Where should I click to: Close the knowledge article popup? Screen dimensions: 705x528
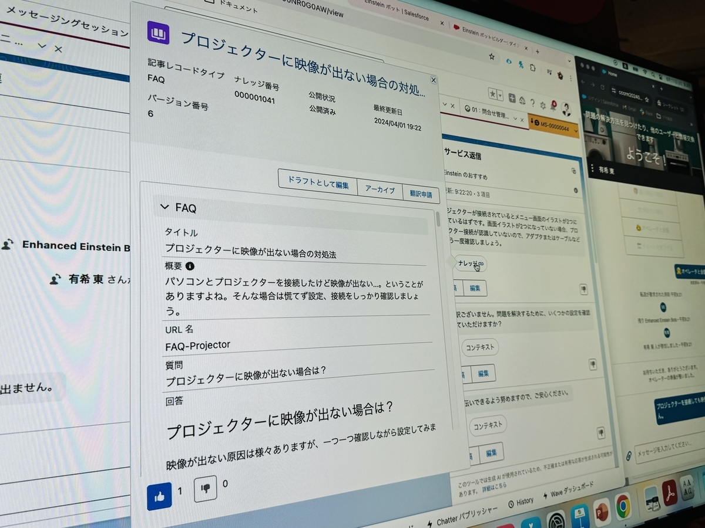click(x=433, y=80)
